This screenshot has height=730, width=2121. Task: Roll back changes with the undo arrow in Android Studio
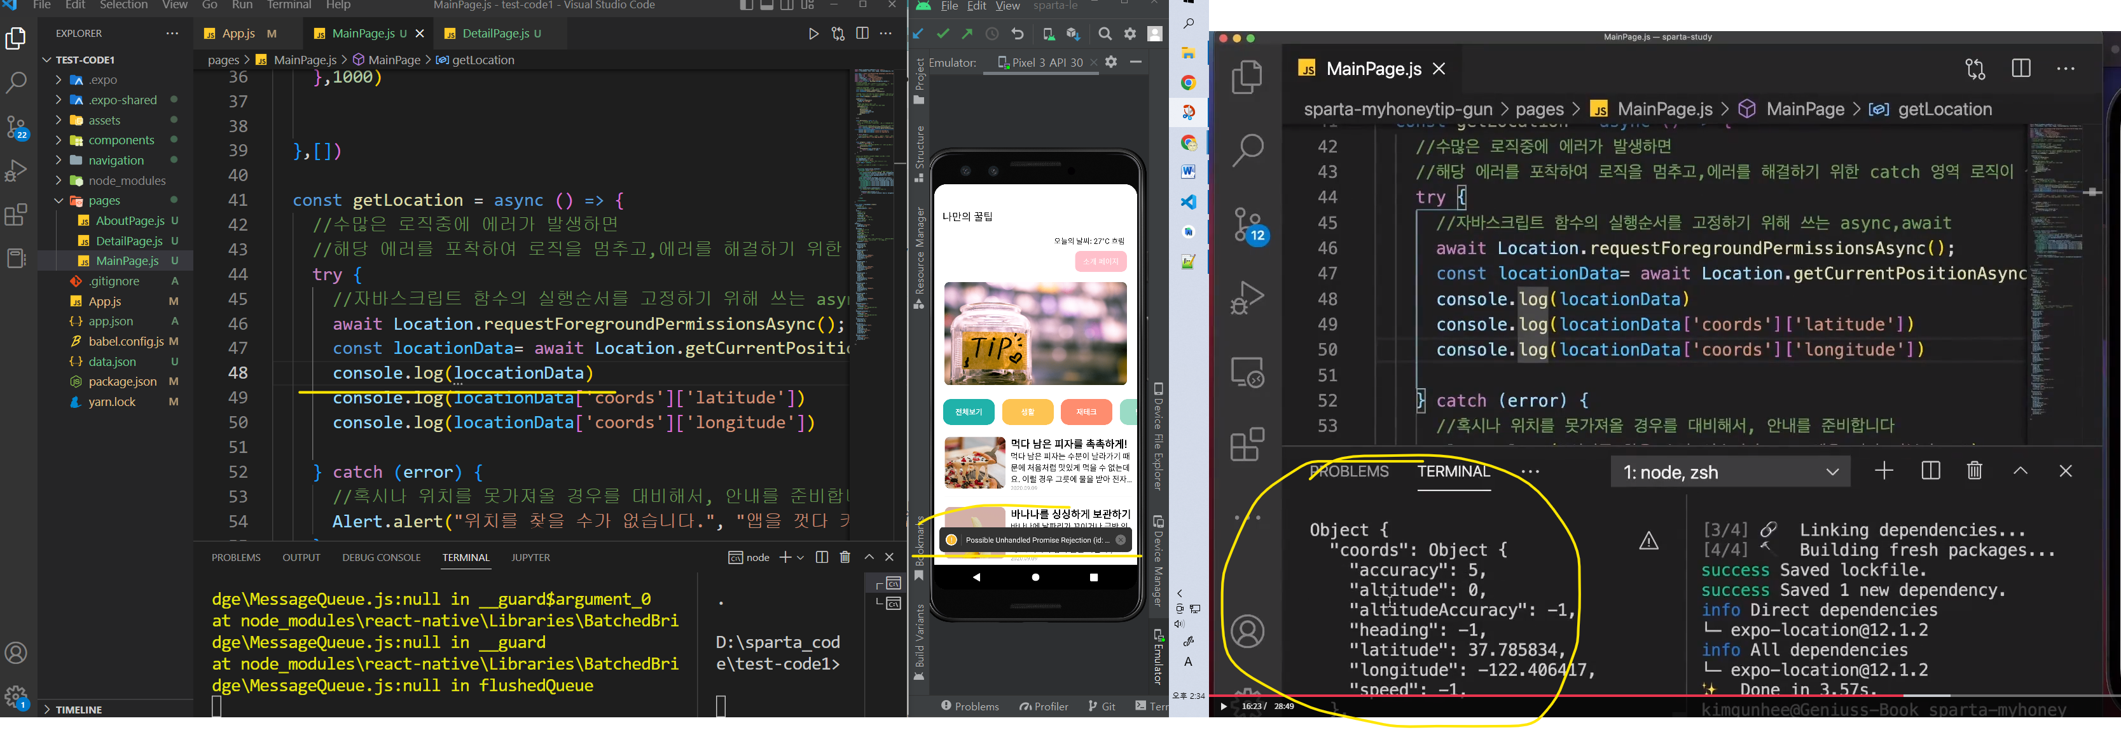coord(1018,34)
